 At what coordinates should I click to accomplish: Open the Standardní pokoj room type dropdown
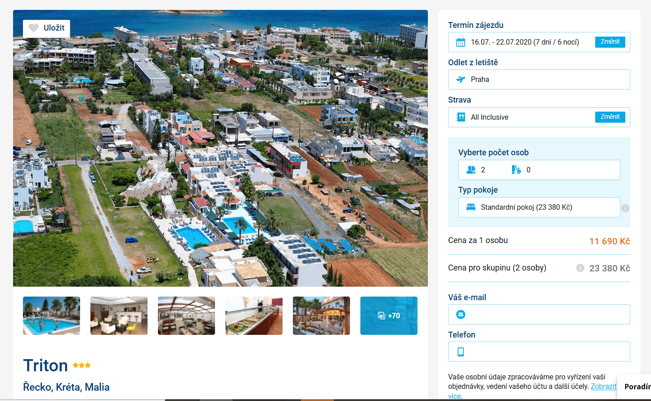[539, 207]
